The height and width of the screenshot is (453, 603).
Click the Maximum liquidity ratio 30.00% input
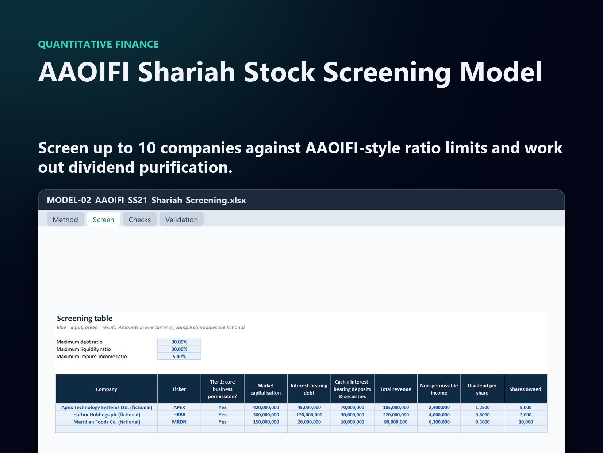[179, 349]
